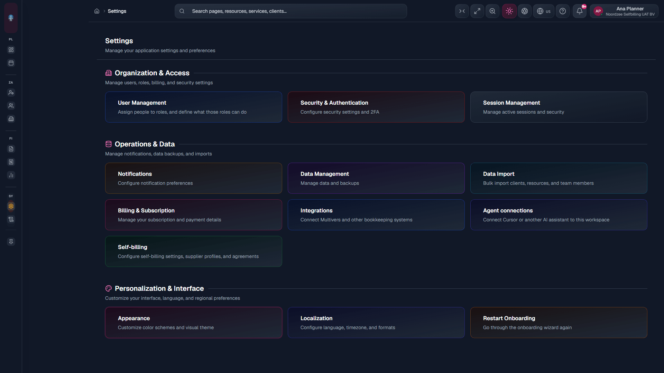The height and width of the screenshot is (373, 664).
Task: Open the Data Management card
Action: point(376,178)
